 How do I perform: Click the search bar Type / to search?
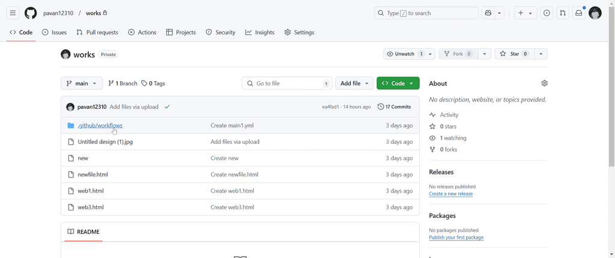(x=426, y=13)
